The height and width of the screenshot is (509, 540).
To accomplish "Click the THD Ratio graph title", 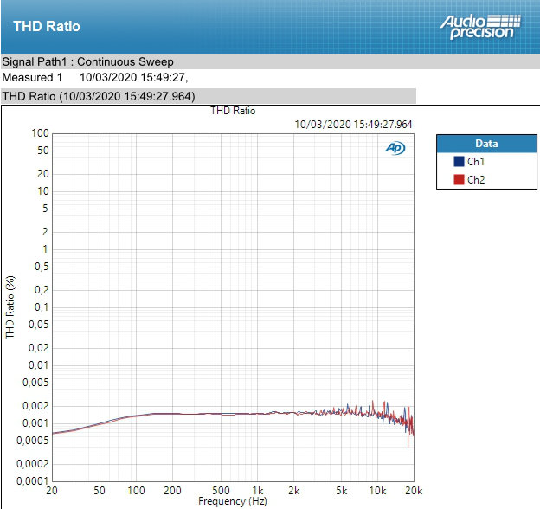I will 233,111.
